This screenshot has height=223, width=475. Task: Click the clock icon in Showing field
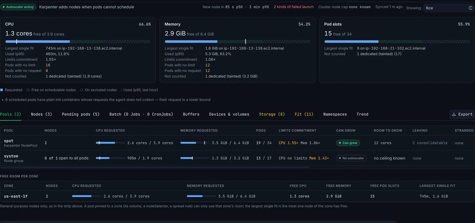pyautogui.click(x=470, y=8)
